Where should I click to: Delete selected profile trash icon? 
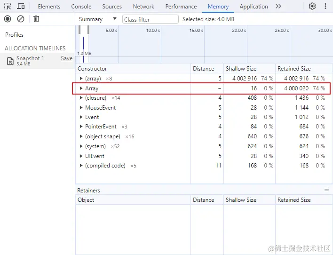[36, 19]
